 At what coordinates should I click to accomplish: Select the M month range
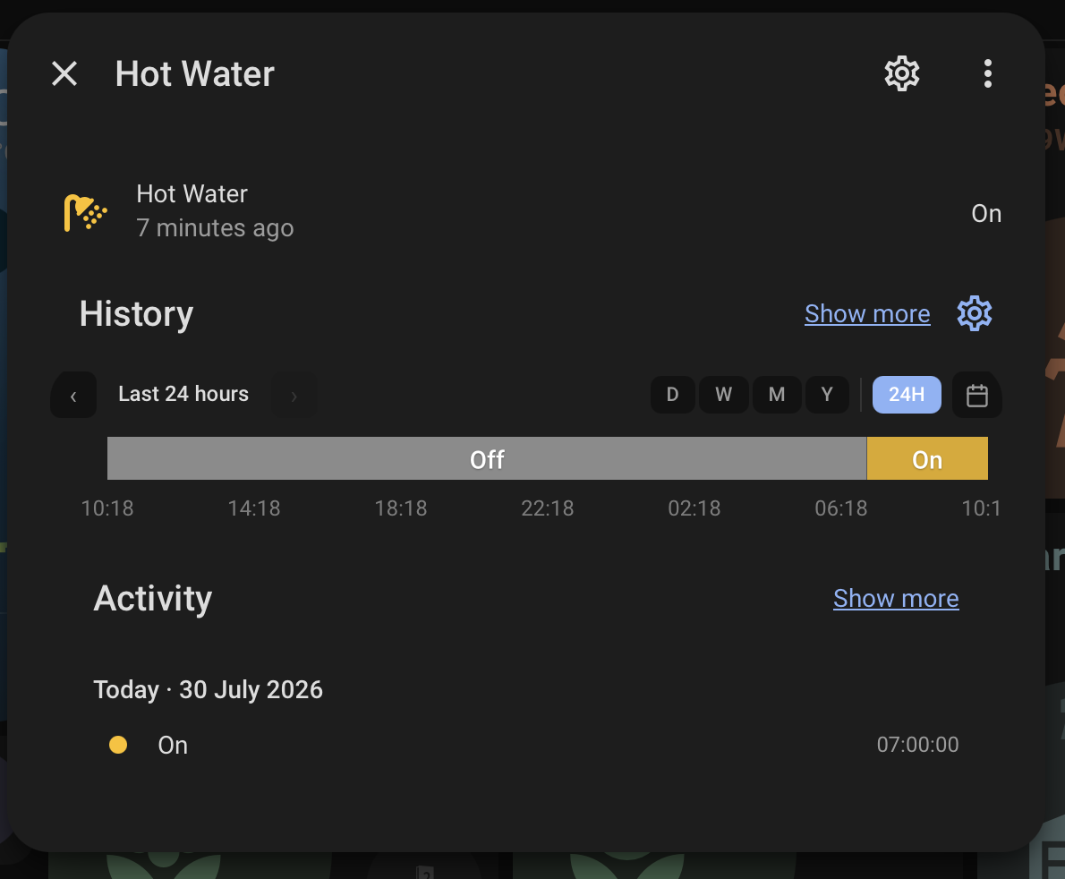776,395
